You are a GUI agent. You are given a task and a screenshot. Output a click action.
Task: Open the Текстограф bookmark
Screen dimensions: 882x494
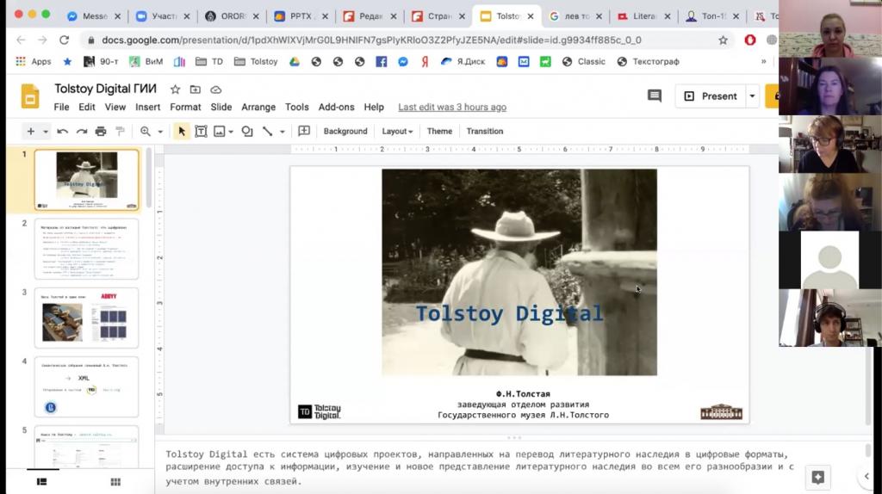coord(649,62)
